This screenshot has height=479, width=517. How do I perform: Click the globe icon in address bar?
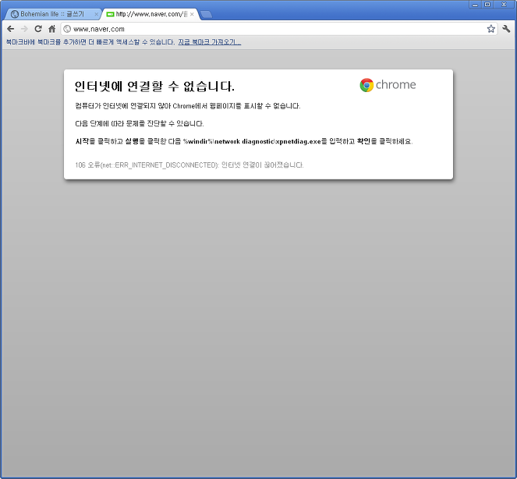click(x=67, y=29)
